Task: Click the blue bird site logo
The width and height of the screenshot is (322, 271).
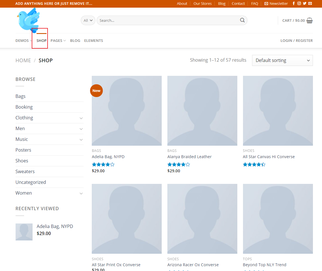Action: click(x=28, y=20)
